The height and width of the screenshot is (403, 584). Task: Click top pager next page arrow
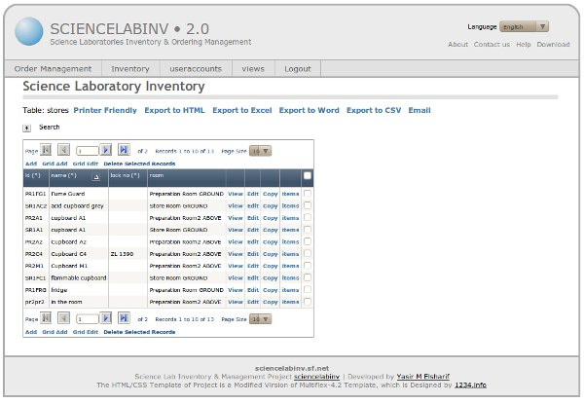coord(106,151)
